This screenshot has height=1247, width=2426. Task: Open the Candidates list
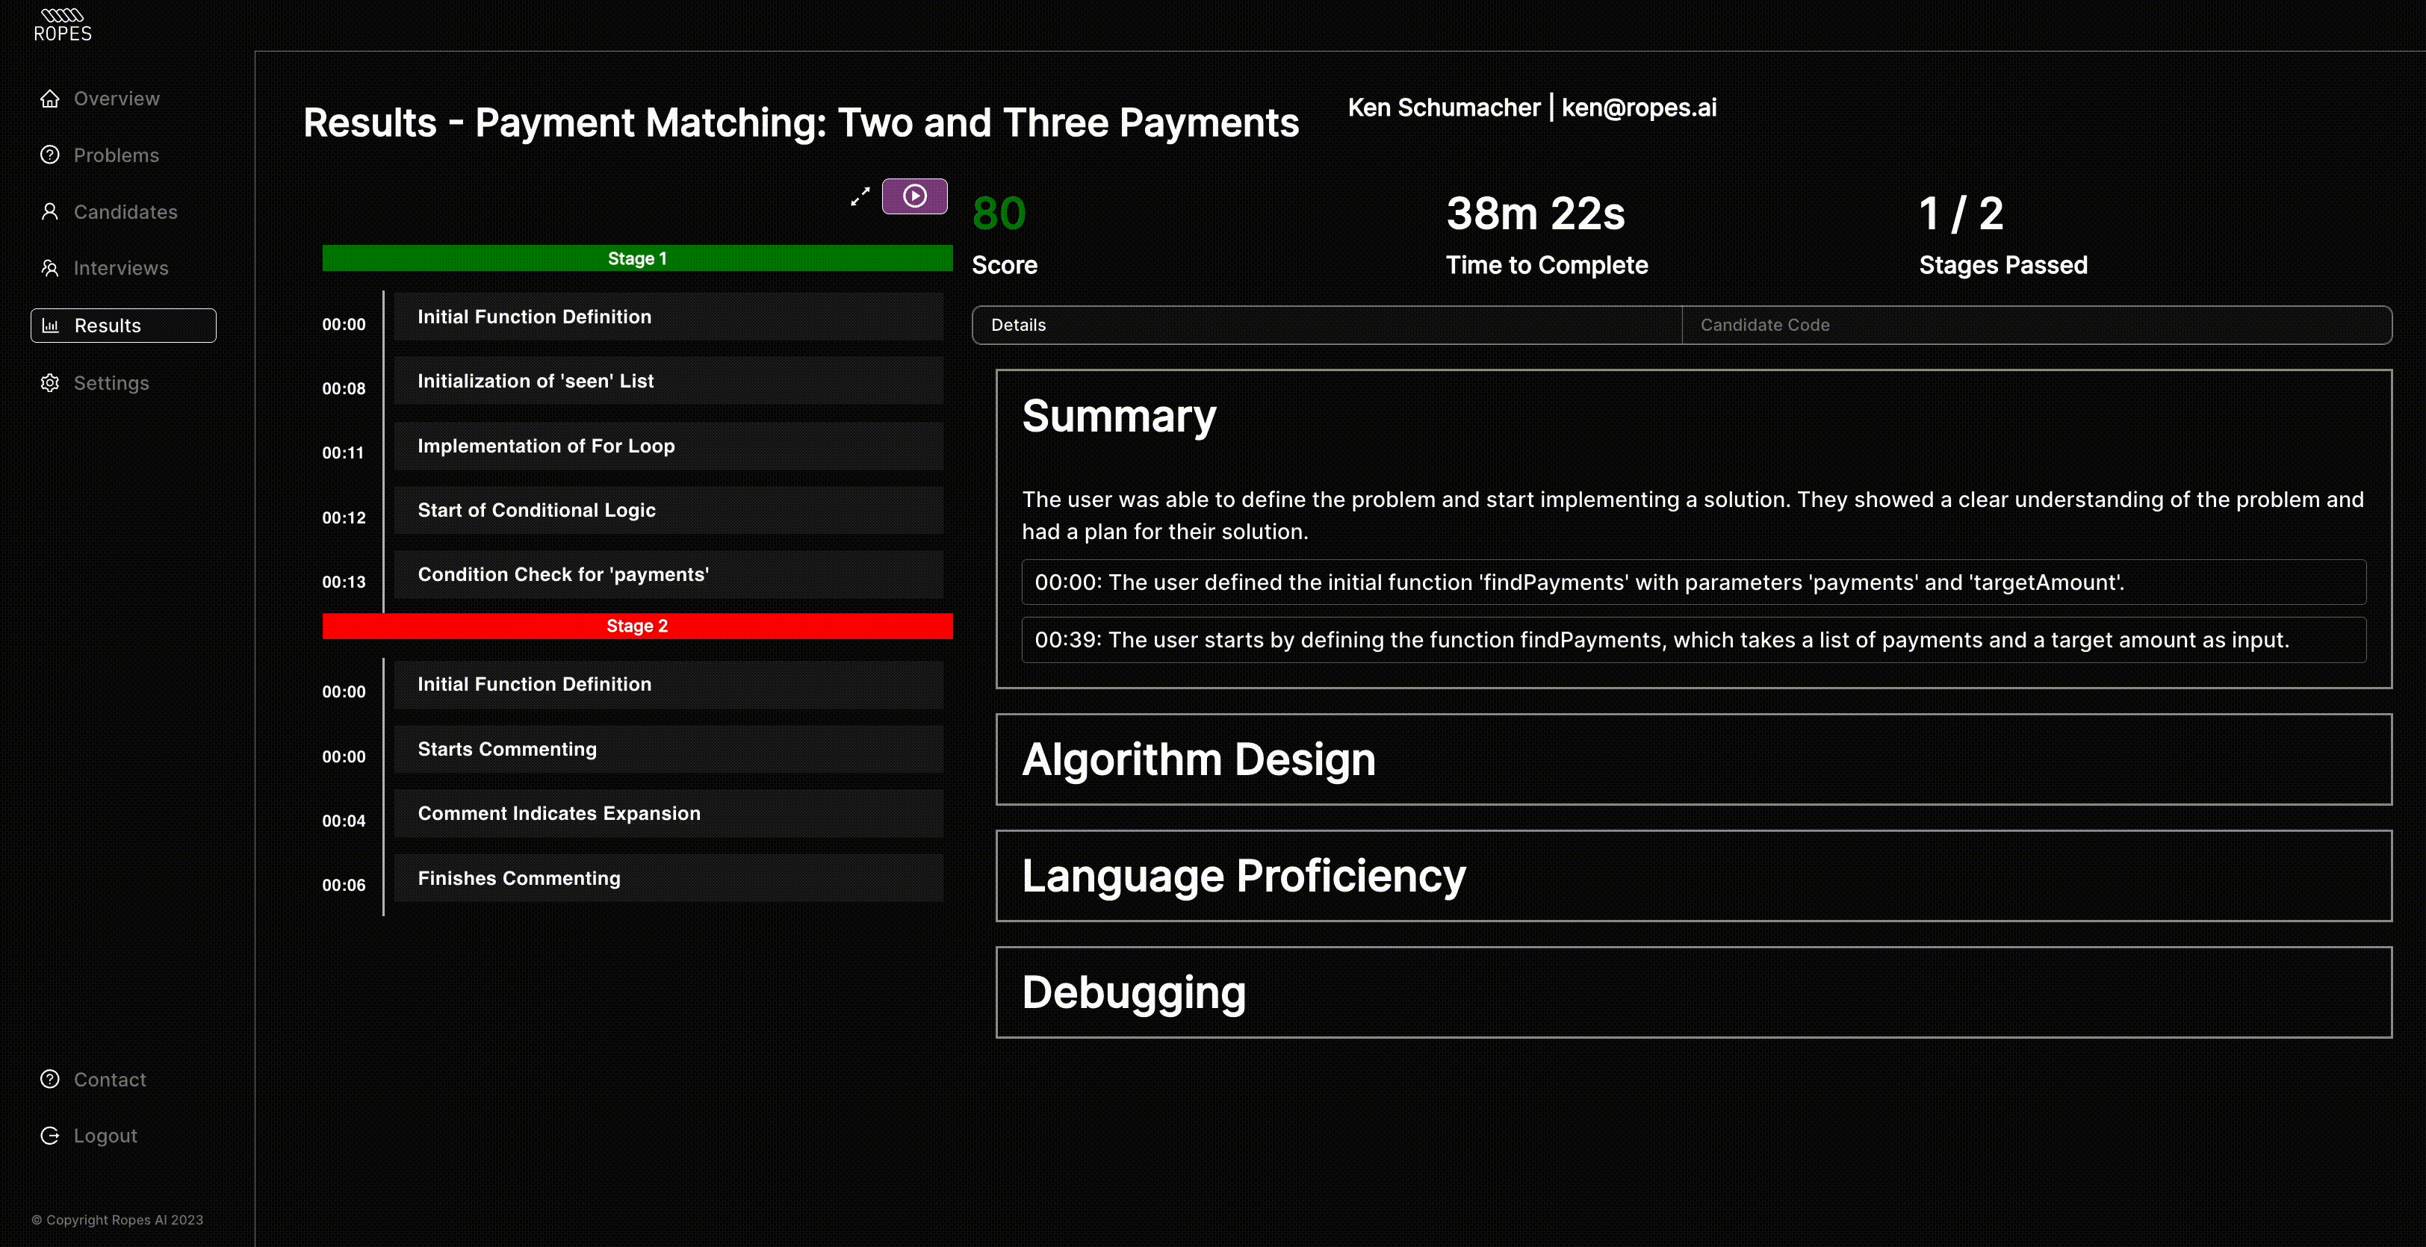(125, 211)
